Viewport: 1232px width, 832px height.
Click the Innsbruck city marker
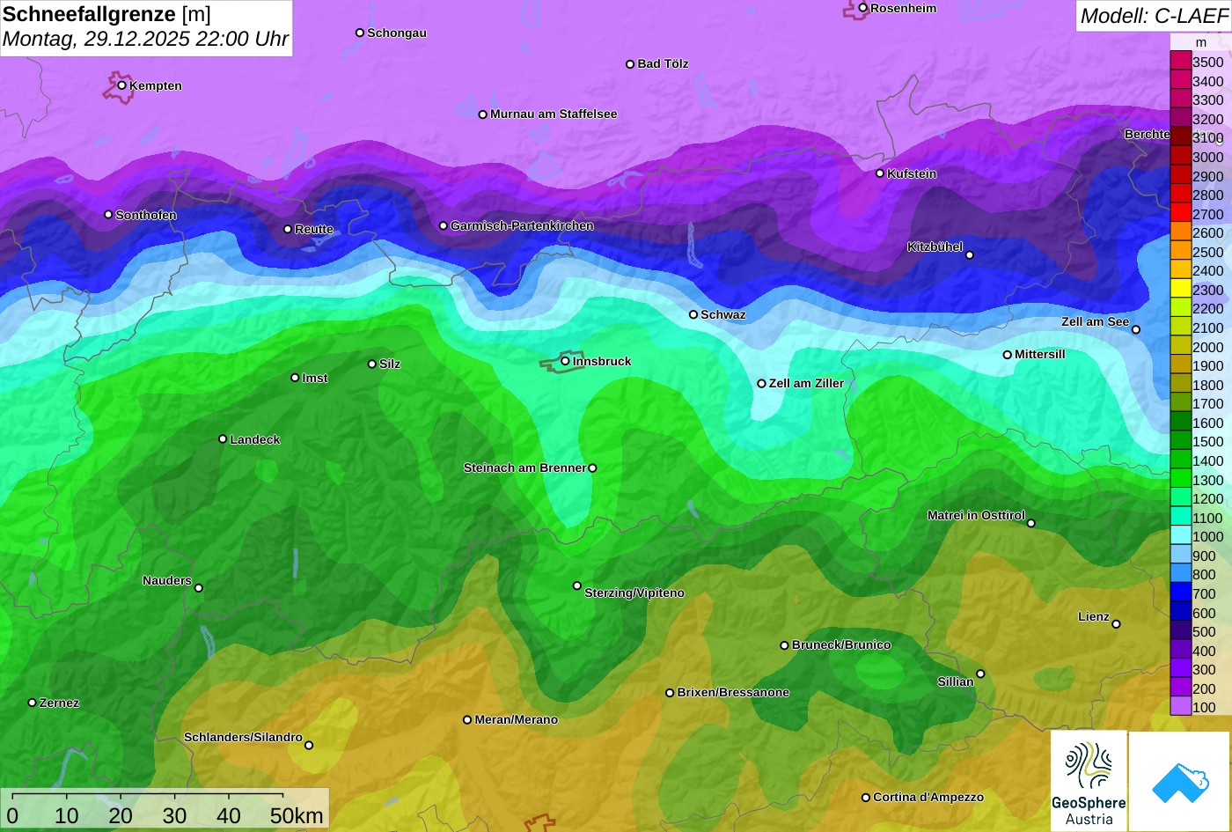click(x=565, y=361)
